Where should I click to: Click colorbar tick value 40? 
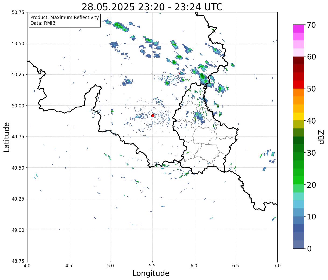coord(311,121)
